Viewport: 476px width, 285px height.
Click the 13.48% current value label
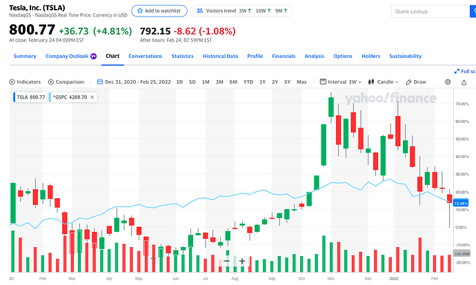click(461, 204)
